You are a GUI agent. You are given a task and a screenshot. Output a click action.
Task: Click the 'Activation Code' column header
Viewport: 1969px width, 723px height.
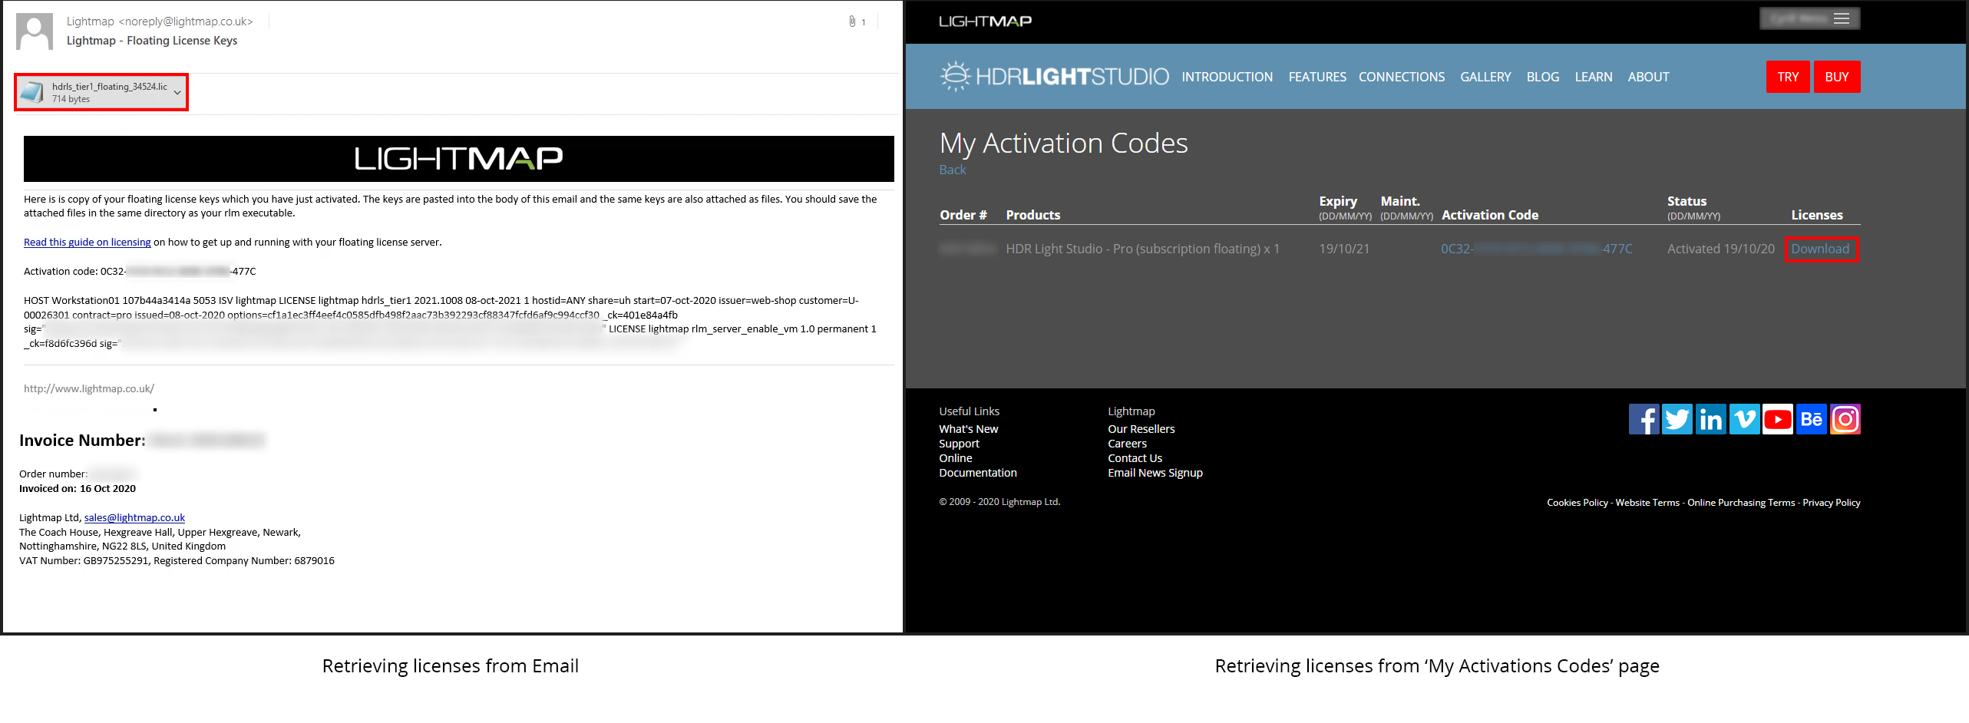pos(1490,215)
